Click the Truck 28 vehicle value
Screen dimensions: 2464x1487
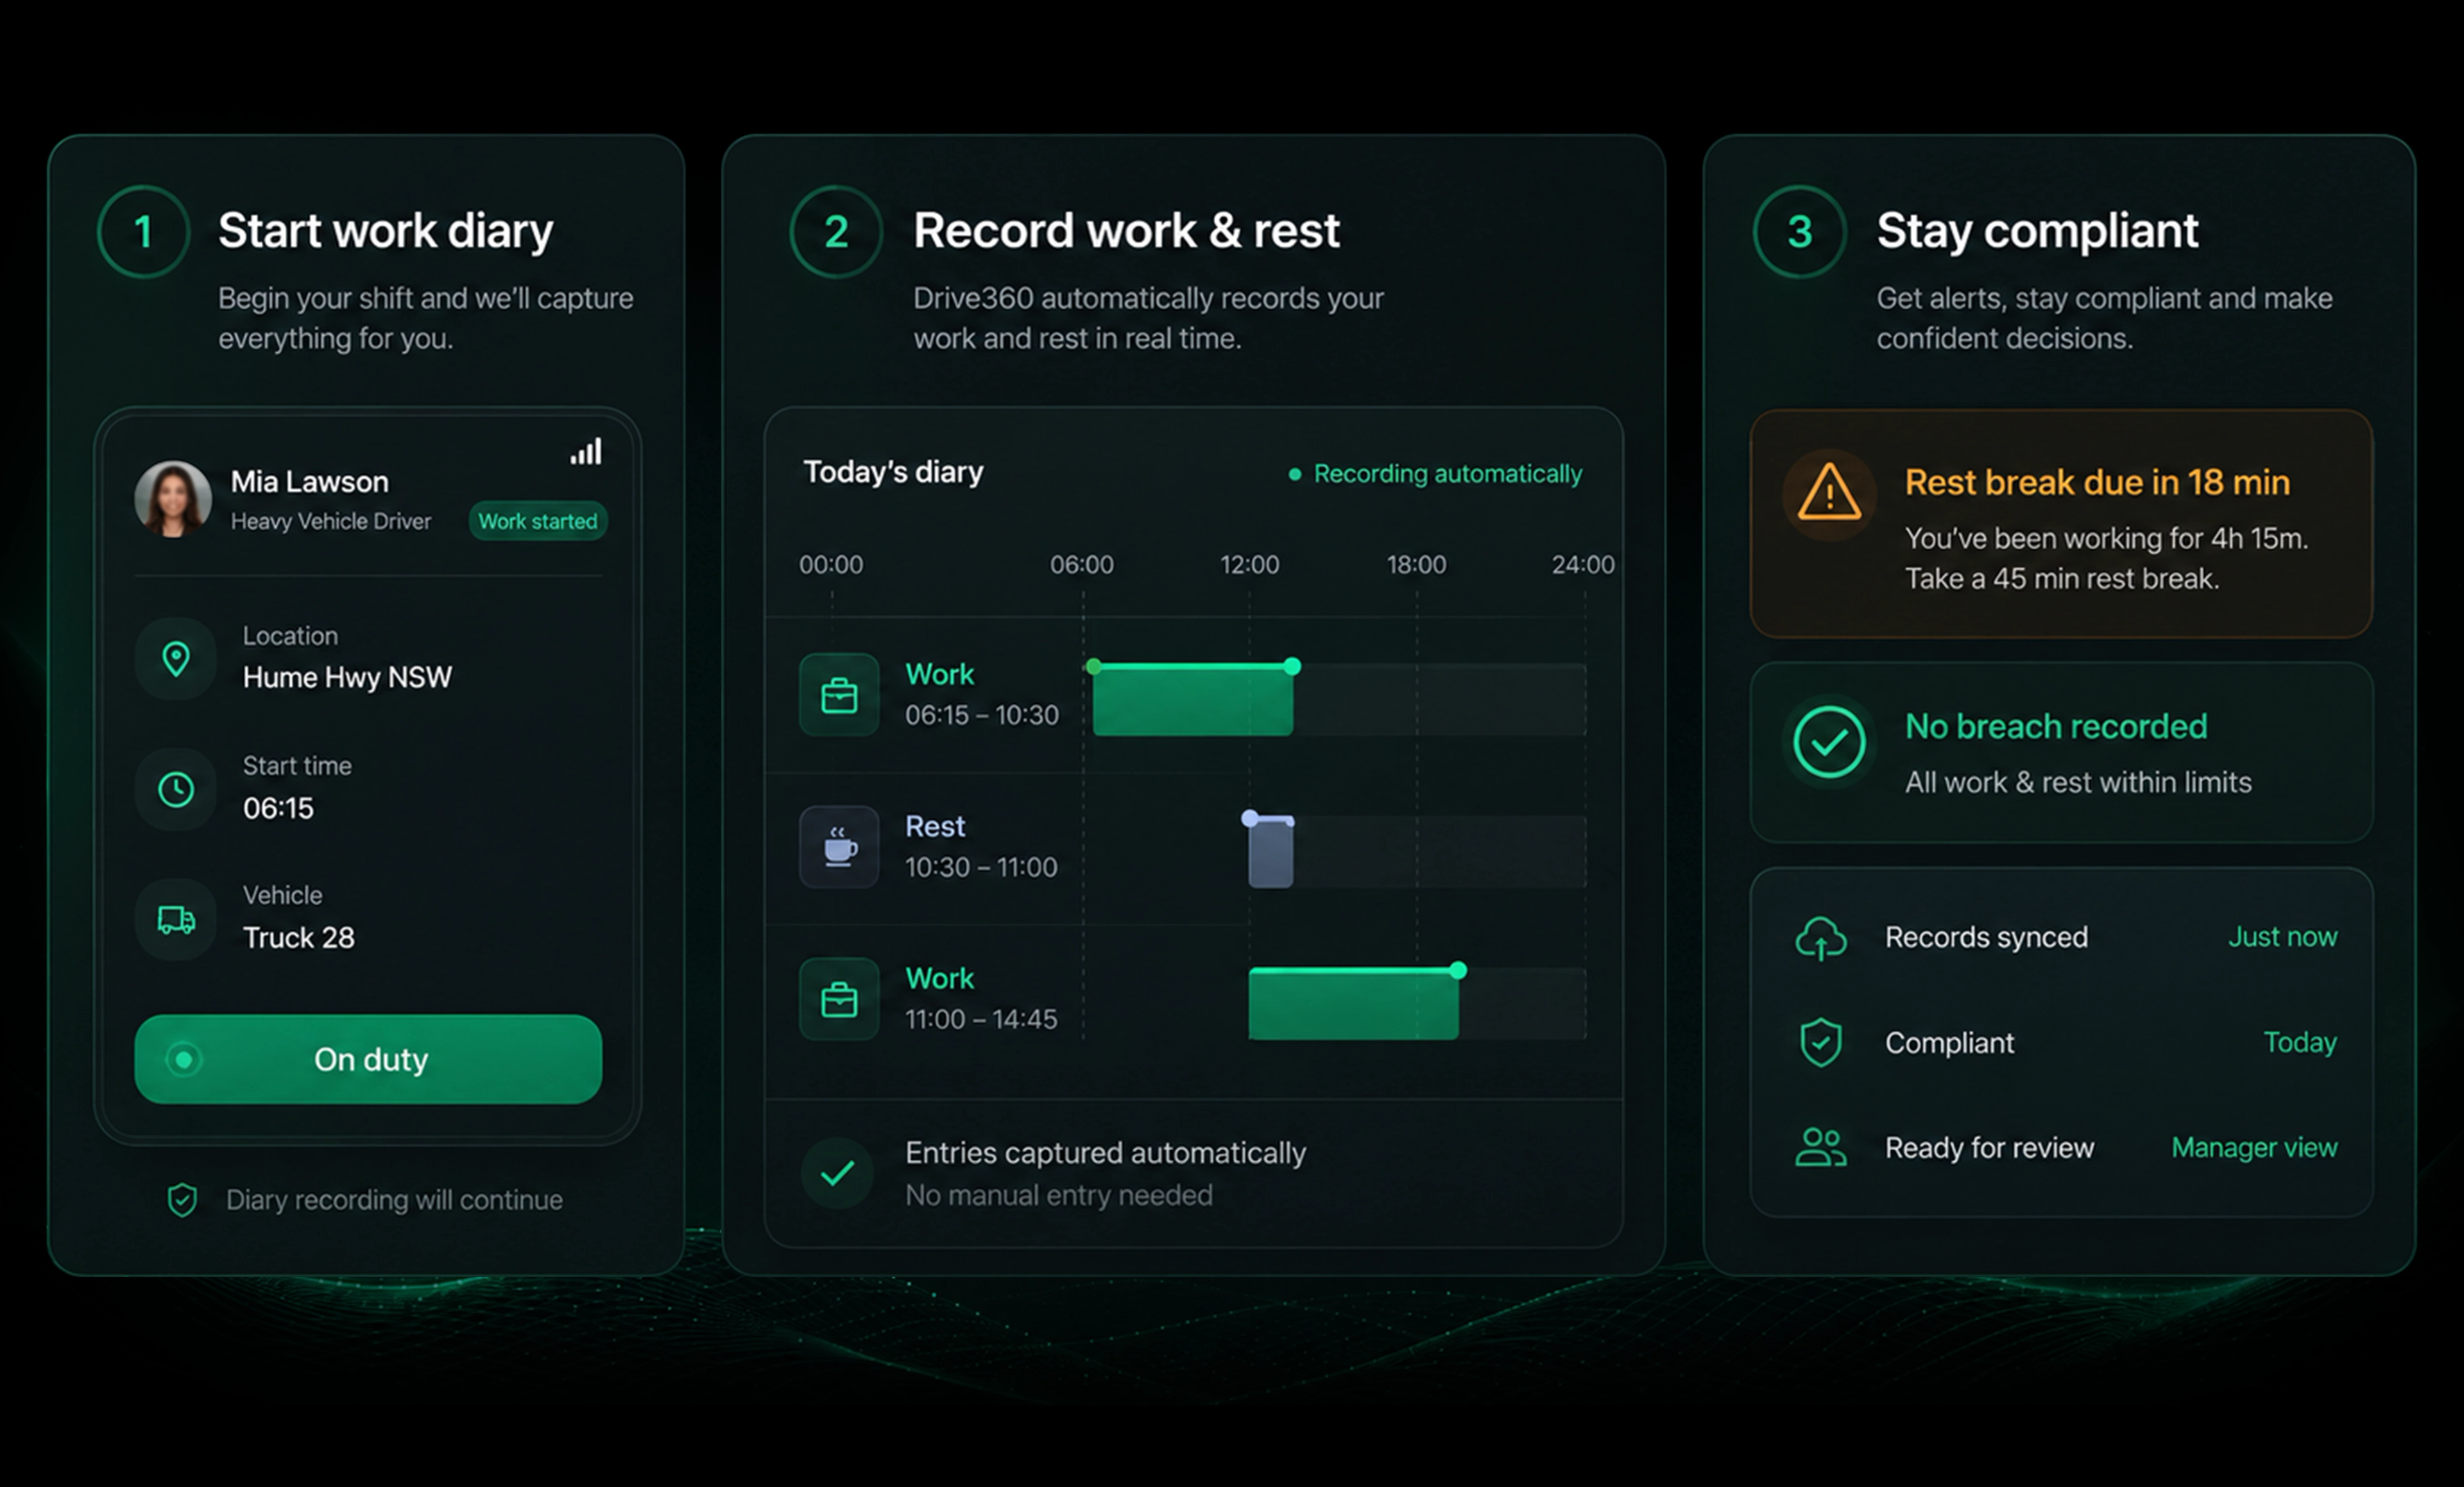click(298, 938)
